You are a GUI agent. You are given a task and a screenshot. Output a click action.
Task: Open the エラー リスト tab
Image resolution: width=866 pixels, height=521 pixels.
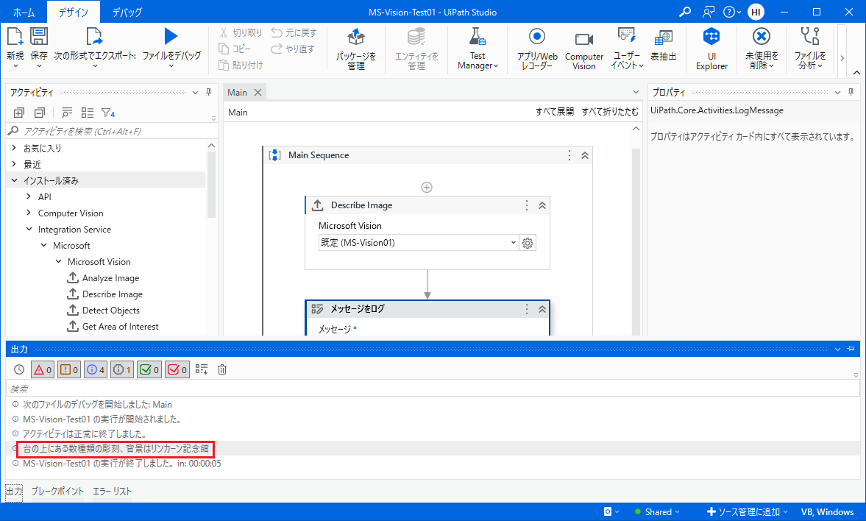point(112,491)
